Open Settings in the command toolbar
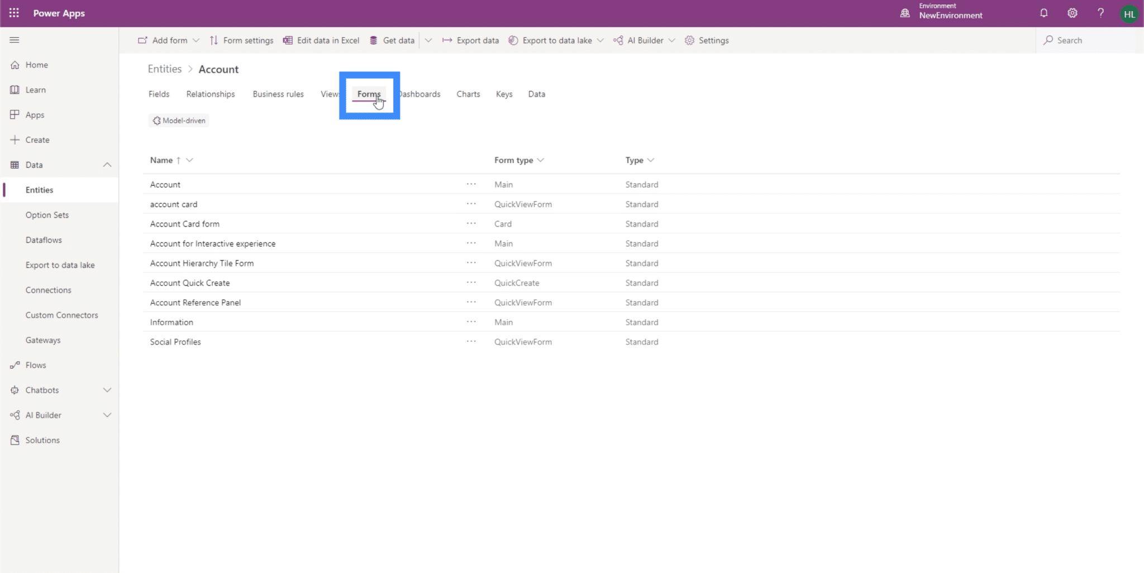 [707, 40]
